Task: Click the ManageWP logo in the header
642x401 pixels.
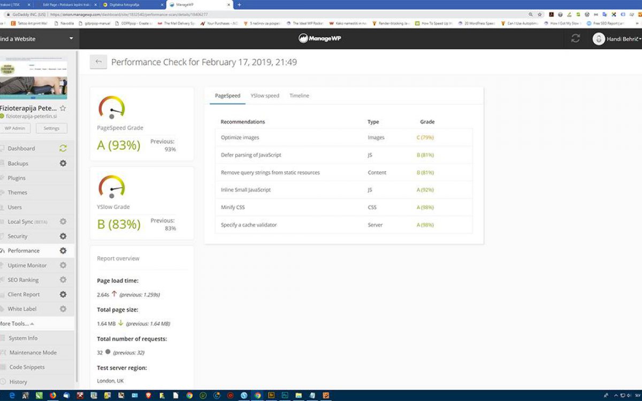Action: click(321, 38)
